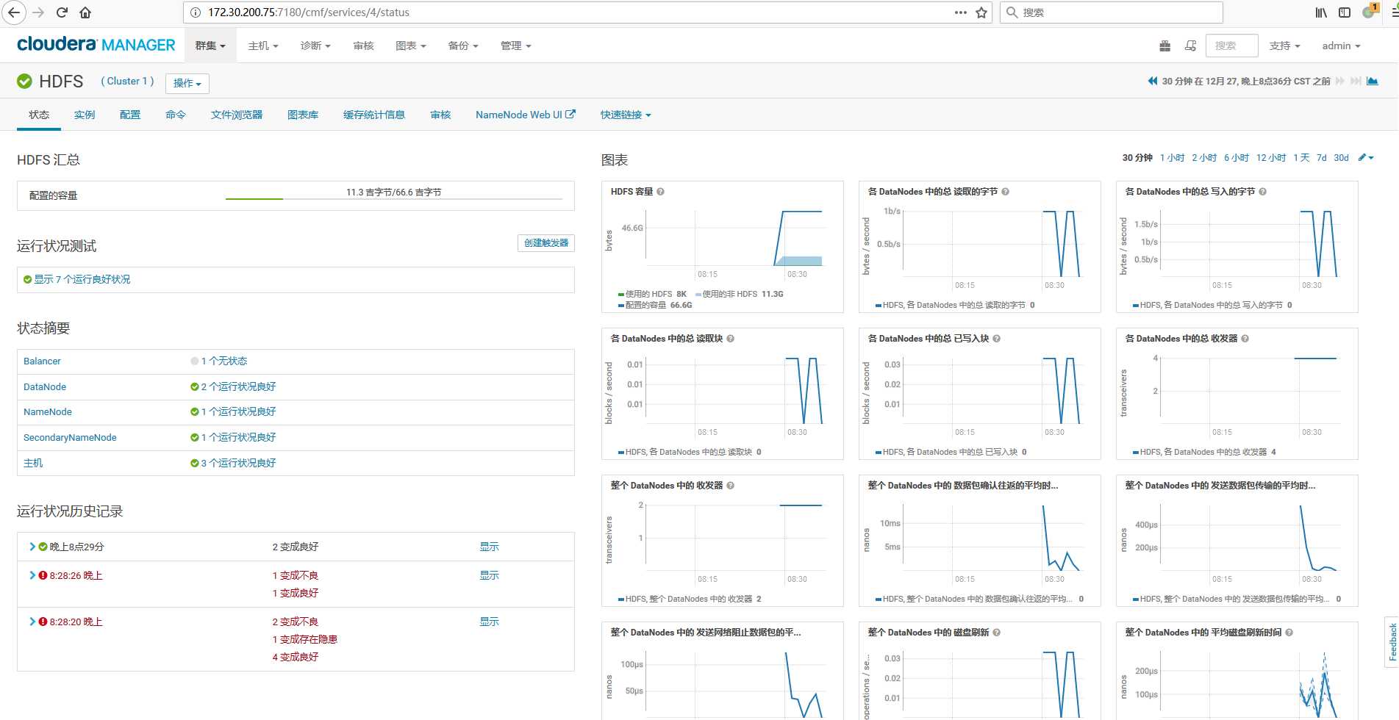Image resolution: width=1399 pixels, height=720 pixels.
Task: Click the green HDFS health status icon
Action: pos(24,82)
